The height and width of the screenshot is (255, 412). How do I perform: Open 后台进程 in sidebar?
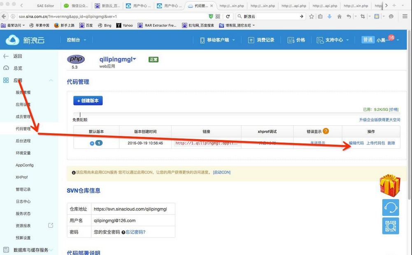pos(23,140)
